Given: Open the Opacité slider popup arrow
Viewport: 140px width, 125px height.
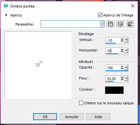Looking at the screenshot, I should [126, 68].
